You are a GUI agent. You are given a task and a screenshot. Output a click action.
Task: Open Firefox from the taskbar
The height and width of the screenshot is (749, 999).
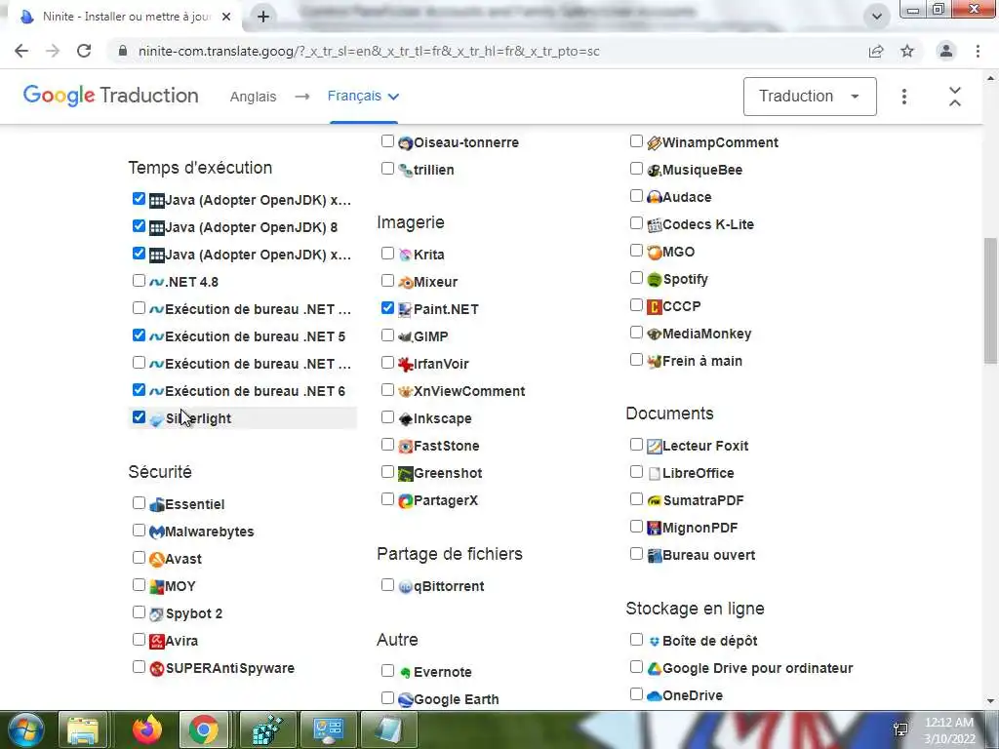click(147, 729)
